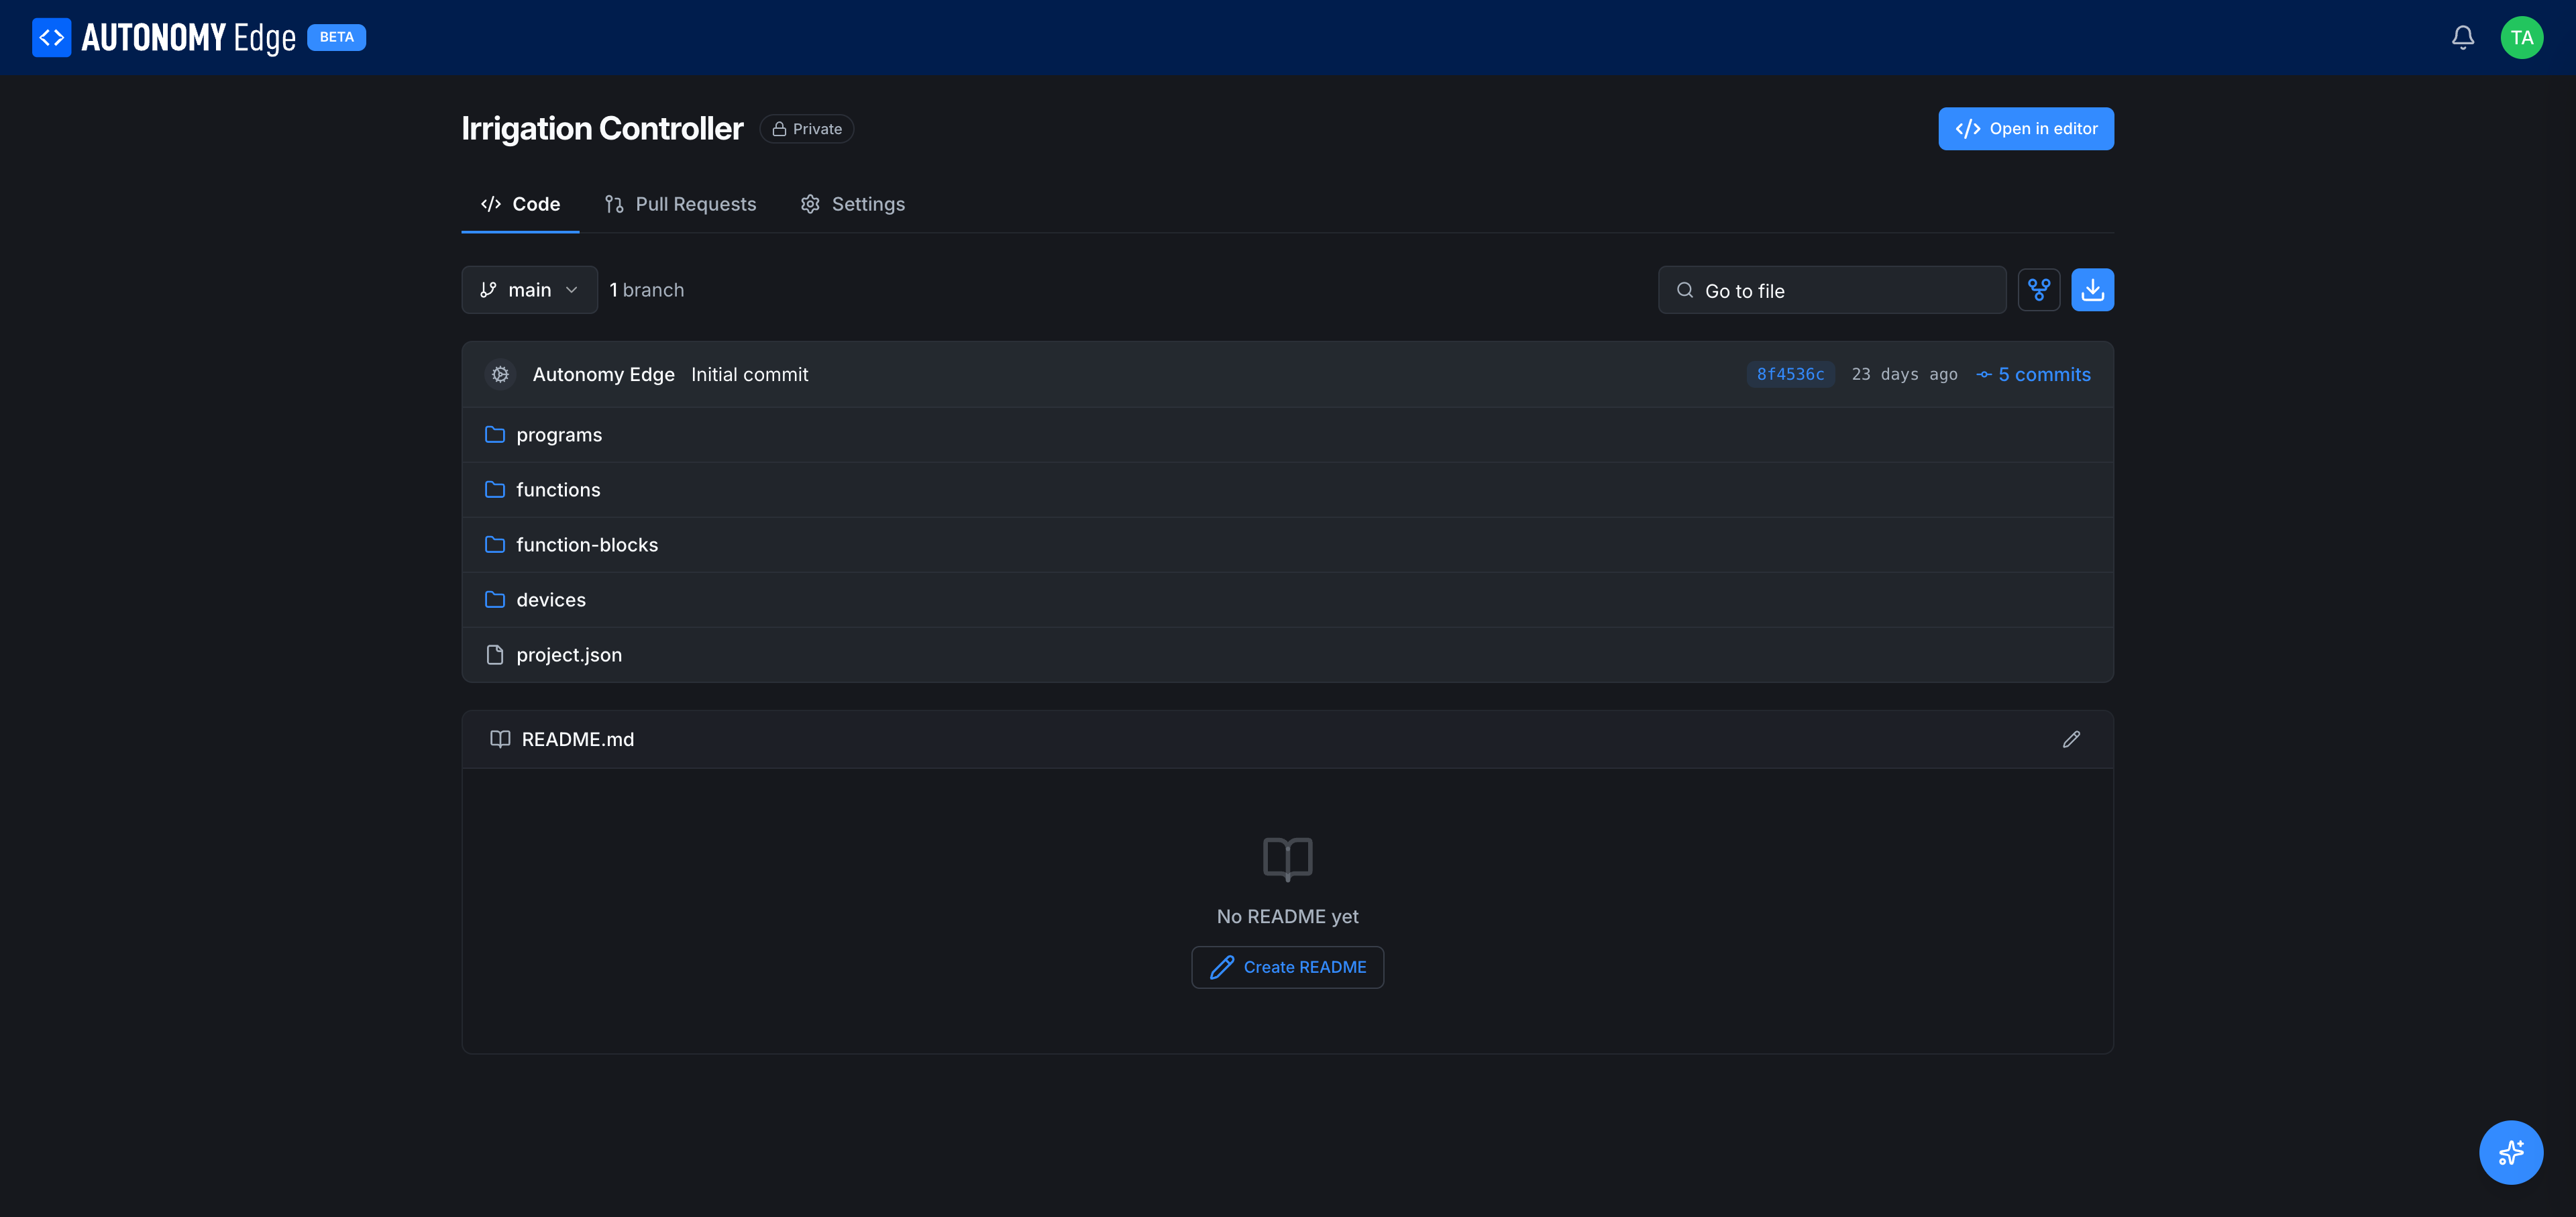The image size is (2576, 1217).
Task: Click the README edit pencil icon
Action: 2071,739
